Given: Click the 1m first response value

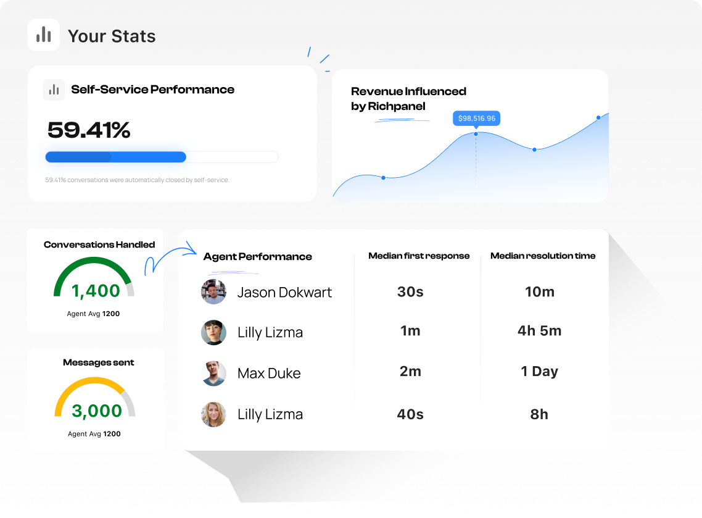Looking at the screenshot, I should [x=410, y=331].
